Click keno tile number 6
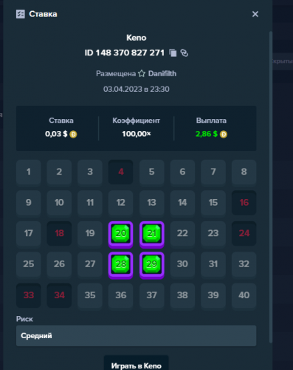The image size is (293, 370). (182, 172)
